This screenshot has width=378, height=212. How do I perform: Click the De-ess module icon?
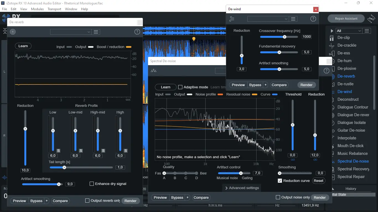pyautogui.click(x=332, y=53)
